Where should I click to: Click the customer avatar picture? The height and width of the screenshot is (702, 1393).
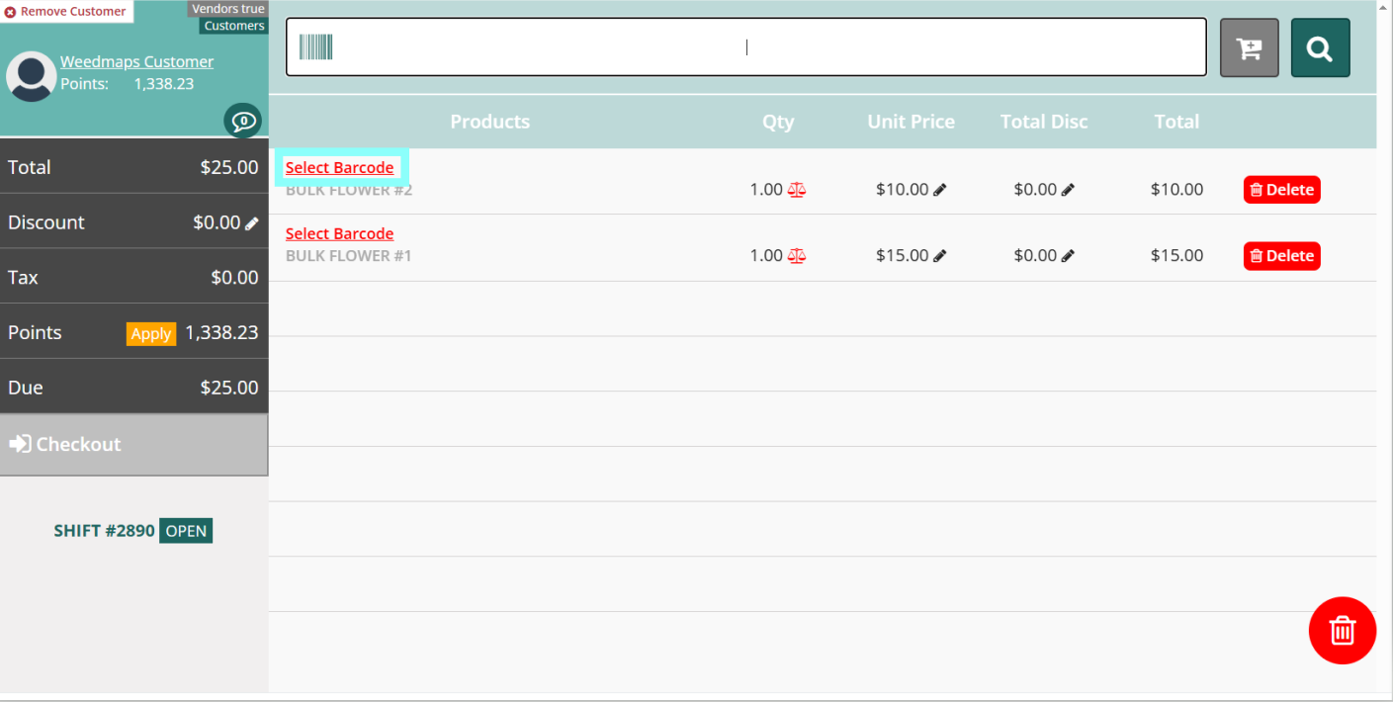(x=31, y=76)
